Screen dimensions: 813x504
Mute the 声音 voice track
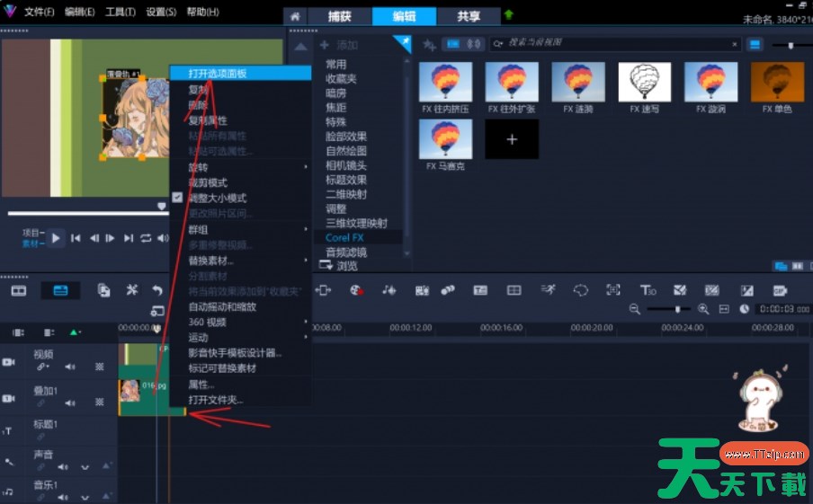(63, 467)
